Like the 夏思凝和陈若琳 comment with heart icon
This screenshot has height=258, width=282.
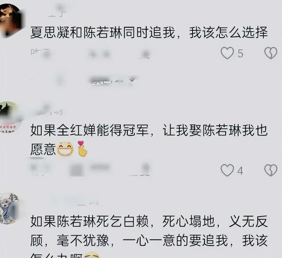(x=227, y=53)
